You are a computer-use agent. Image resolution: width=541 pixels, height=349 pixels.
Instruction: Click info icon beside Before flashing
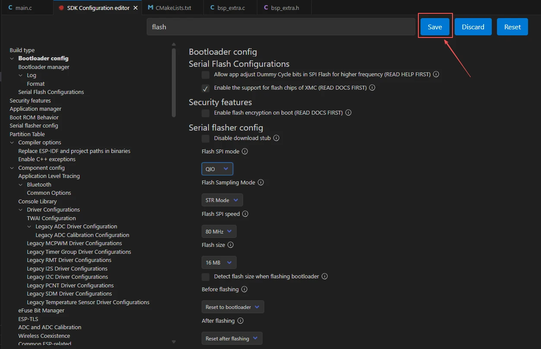coord(244,290)
